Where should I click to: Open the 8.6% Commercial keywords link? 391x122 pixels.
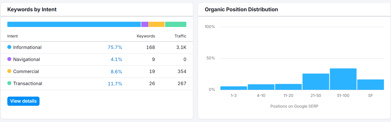116,71
